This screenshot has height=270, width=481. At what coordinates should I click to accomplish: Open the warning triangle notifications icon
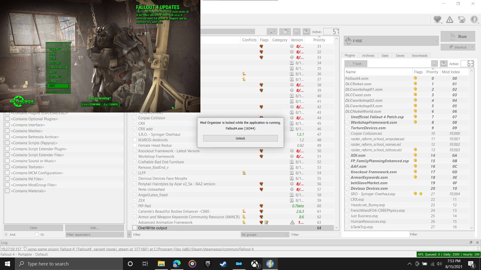pyautogui.click(x=450, y=19)
